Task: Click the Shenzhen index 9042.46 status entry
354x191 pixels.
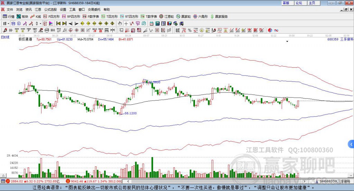Action: click(94, 181)
